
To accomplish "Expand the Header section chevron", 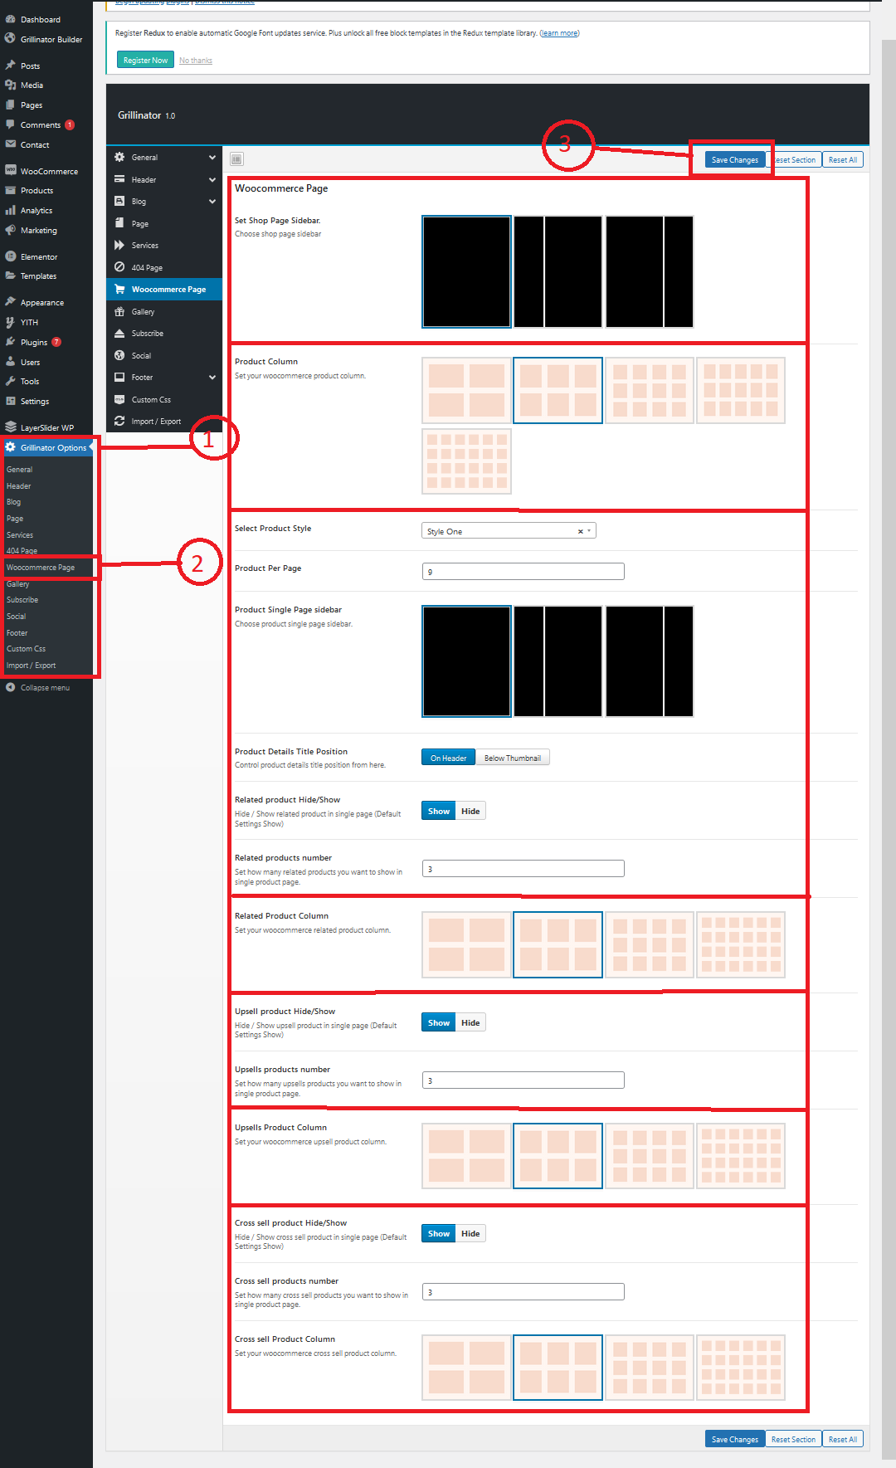I will coord(212,179).
